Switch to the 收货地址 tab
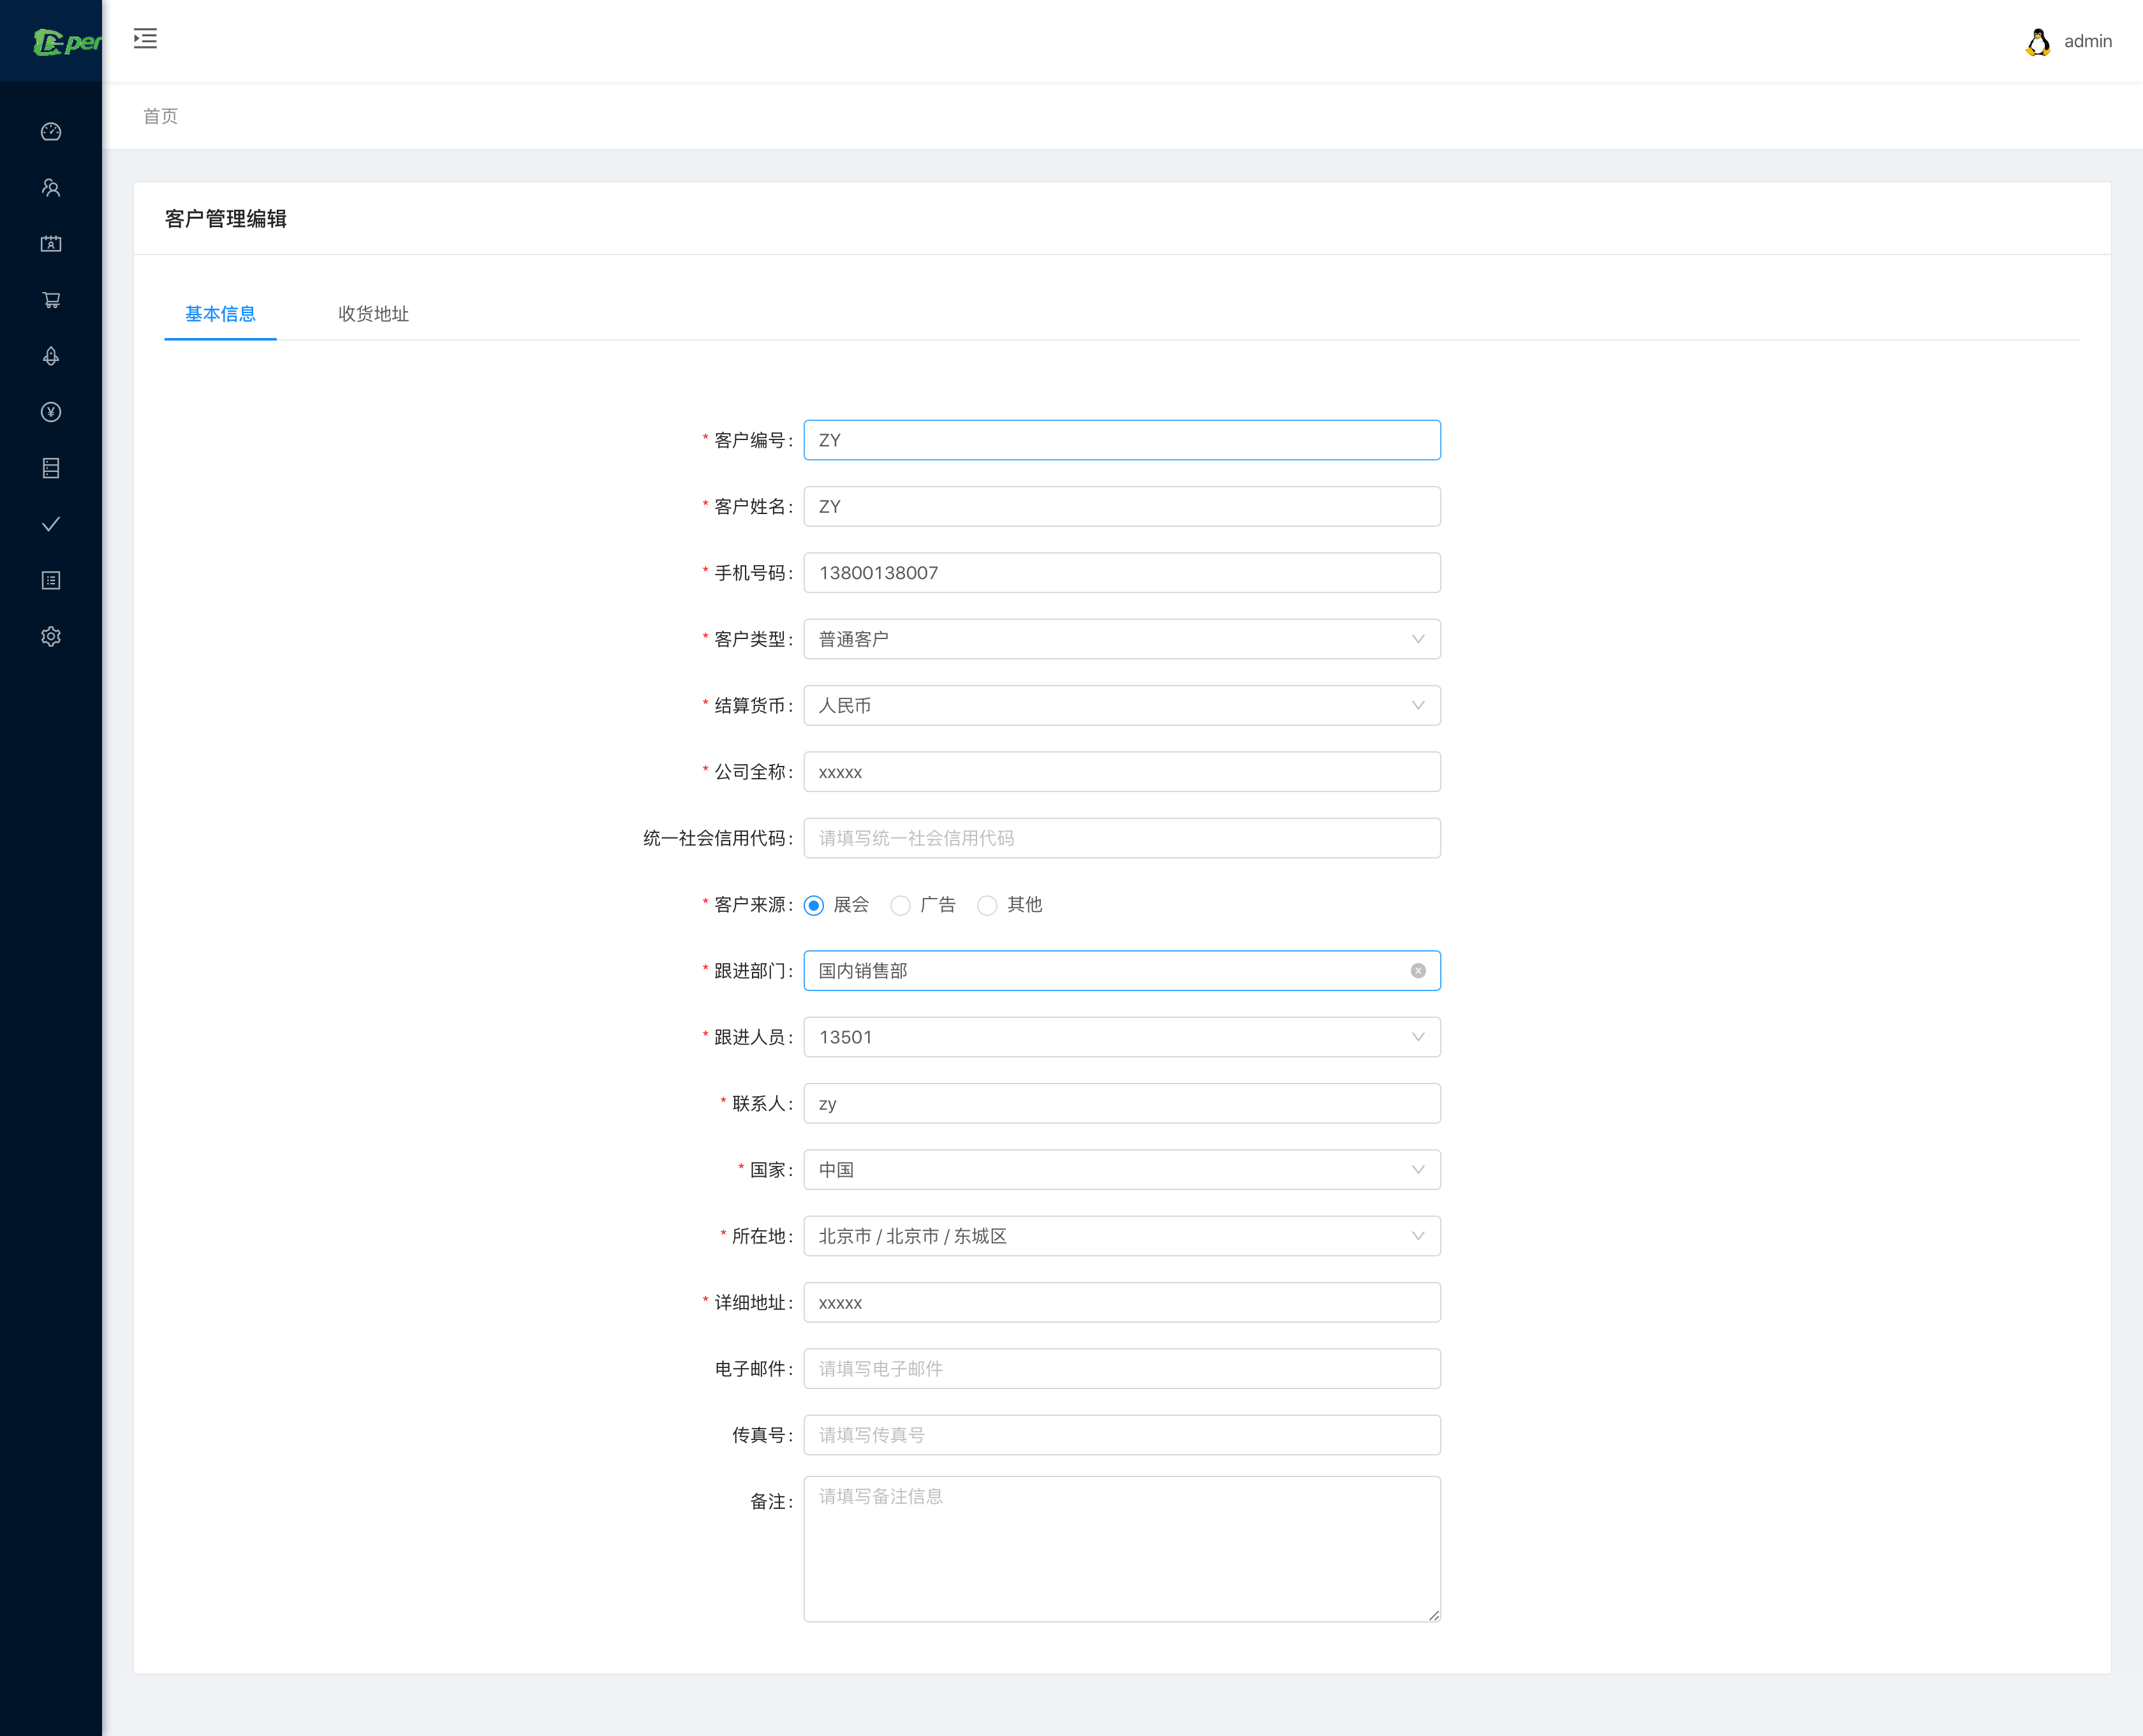This screenshot has height=1736, width=2143. [x=373, y=314]
